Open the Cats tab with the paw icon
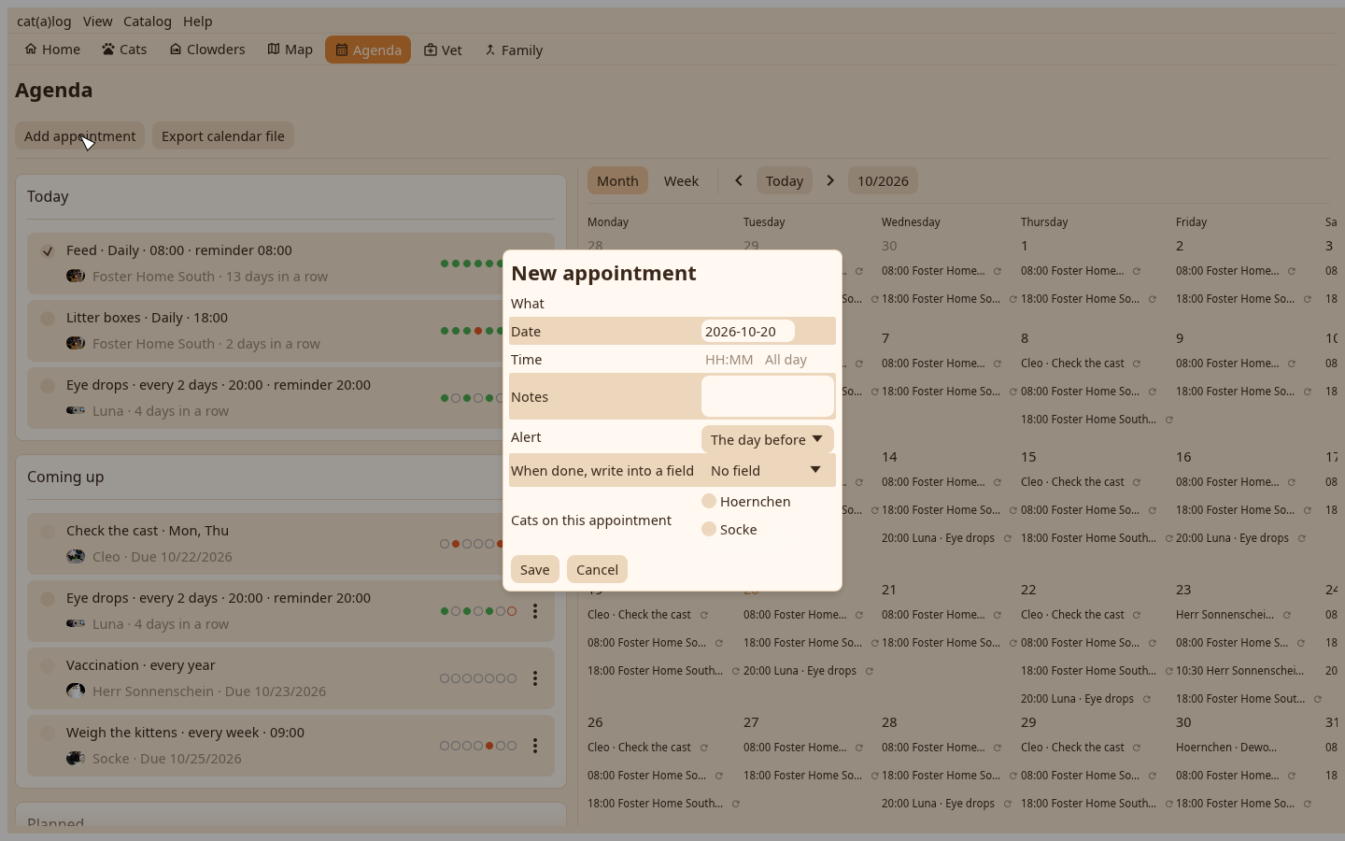The width and height of the screenshot is (1345, 841). (x=124, y=50)
